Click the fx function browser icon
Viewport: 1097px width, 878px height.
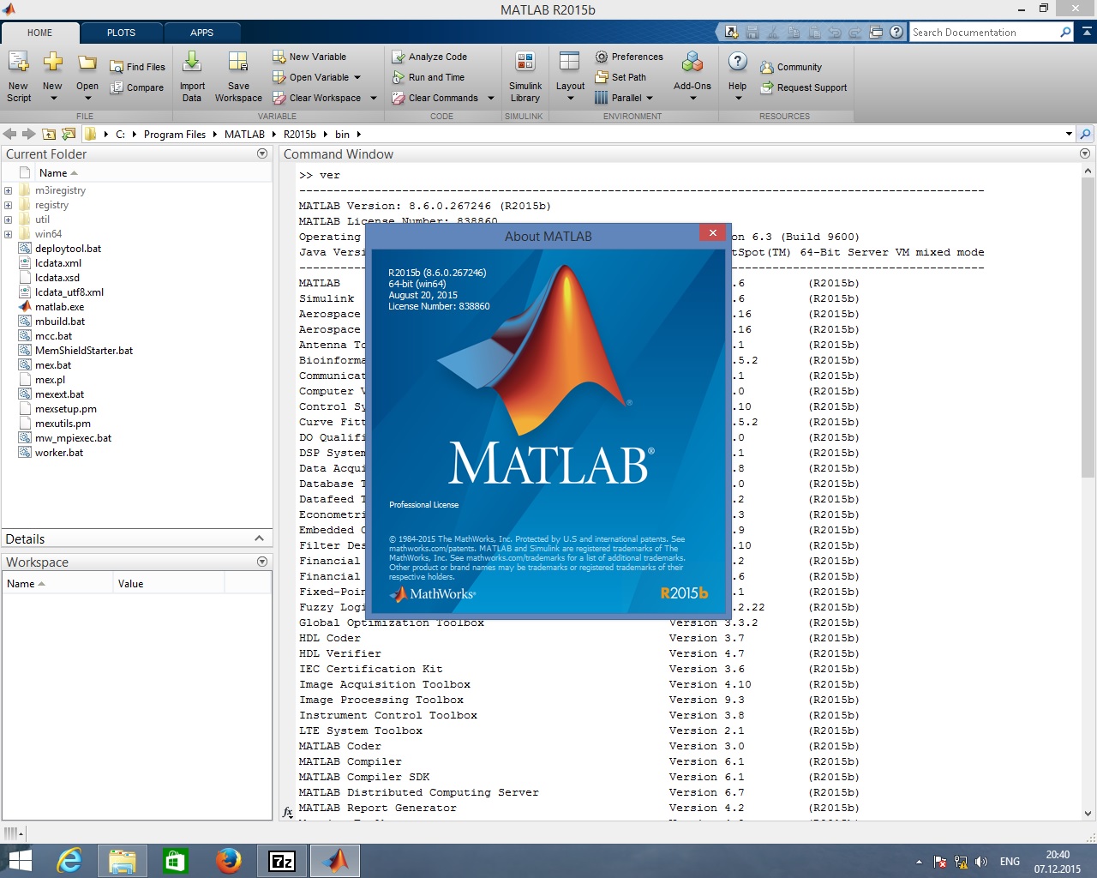point(288,812)
